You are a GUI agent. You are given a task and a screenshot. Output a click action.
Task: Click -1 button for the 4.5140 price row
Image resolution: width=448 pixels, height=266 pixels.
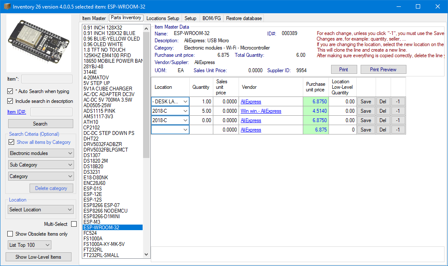point(398,111)
